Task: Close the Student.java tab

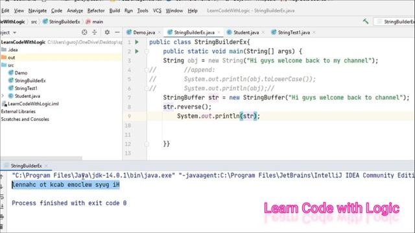Action: [263, 32]
